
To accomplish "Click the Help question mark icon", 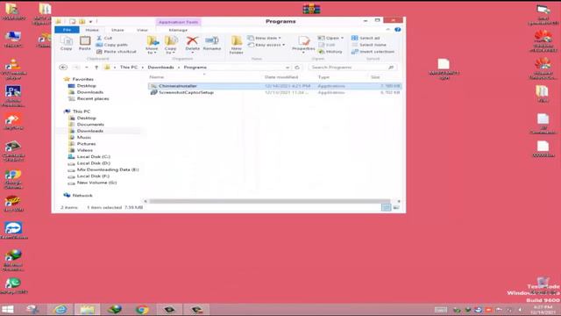I will coord(397,30).
